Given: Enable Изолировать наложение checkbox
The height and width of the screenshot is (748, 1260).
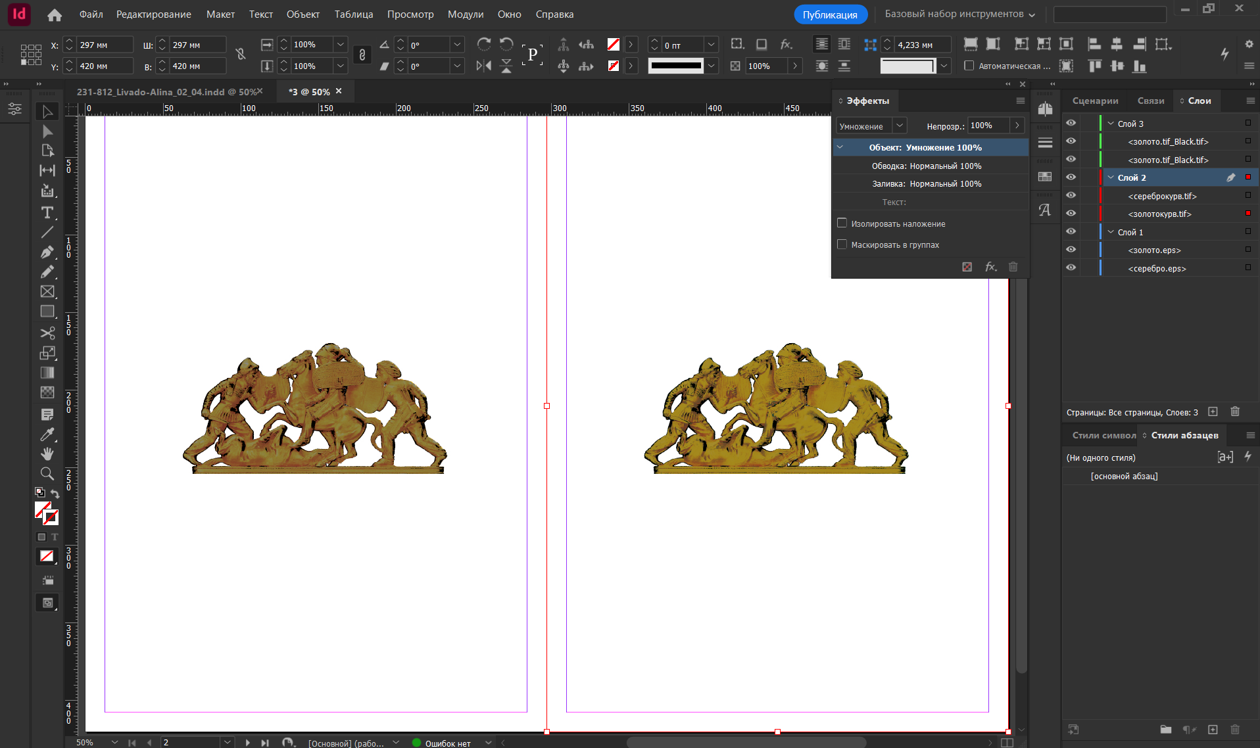Looking at the screenshot, I should (x=842, y=223).
